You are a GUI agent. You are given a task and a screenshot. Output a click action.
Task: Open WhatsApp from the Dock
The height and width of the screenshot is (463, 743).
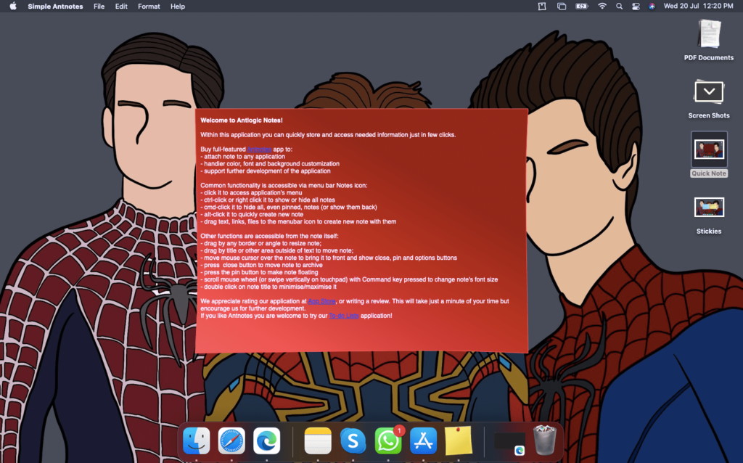[388, 441]
